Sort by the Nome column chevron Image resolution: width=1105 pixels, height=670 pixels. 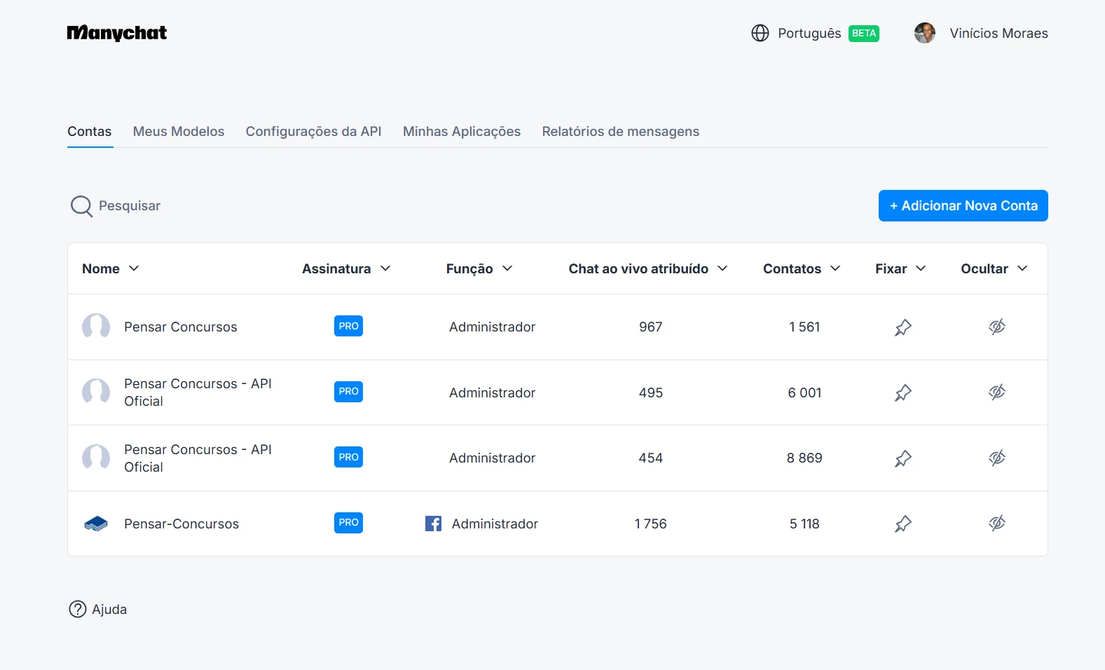(x=134, y=268)
